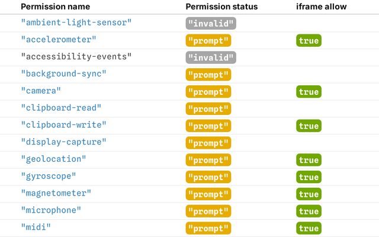Click the invalid badge for ambient-light-sensor
Viewport: 379px width, 237px height.
(211, 24)
